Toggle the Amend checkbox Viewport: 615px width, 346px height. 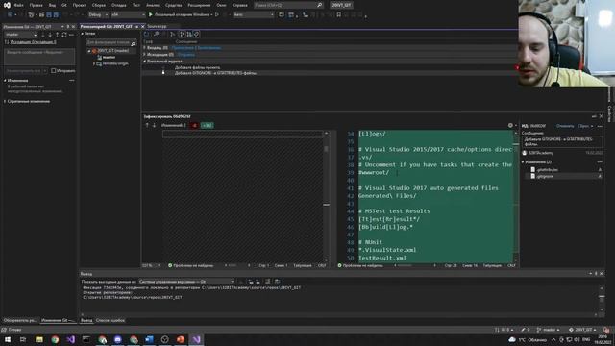tap(54, 71)
